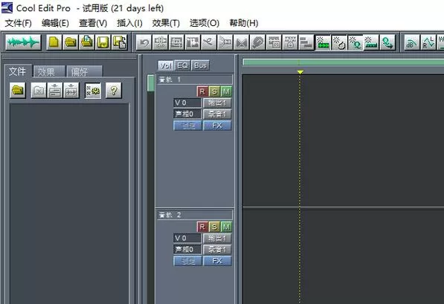Open Track 1 output device selector
The height and width of the screenshot is (304, 444).
(217, 103)
